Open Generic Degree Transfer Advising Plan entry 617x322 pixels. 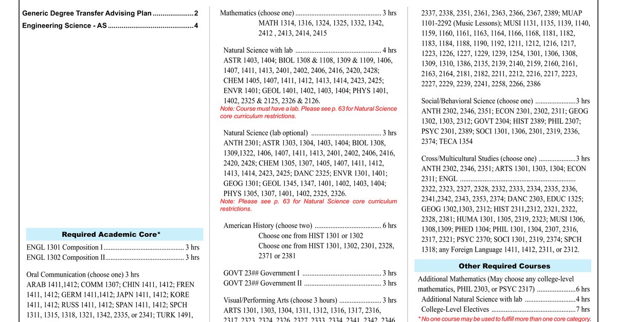[x=110, y=13]
